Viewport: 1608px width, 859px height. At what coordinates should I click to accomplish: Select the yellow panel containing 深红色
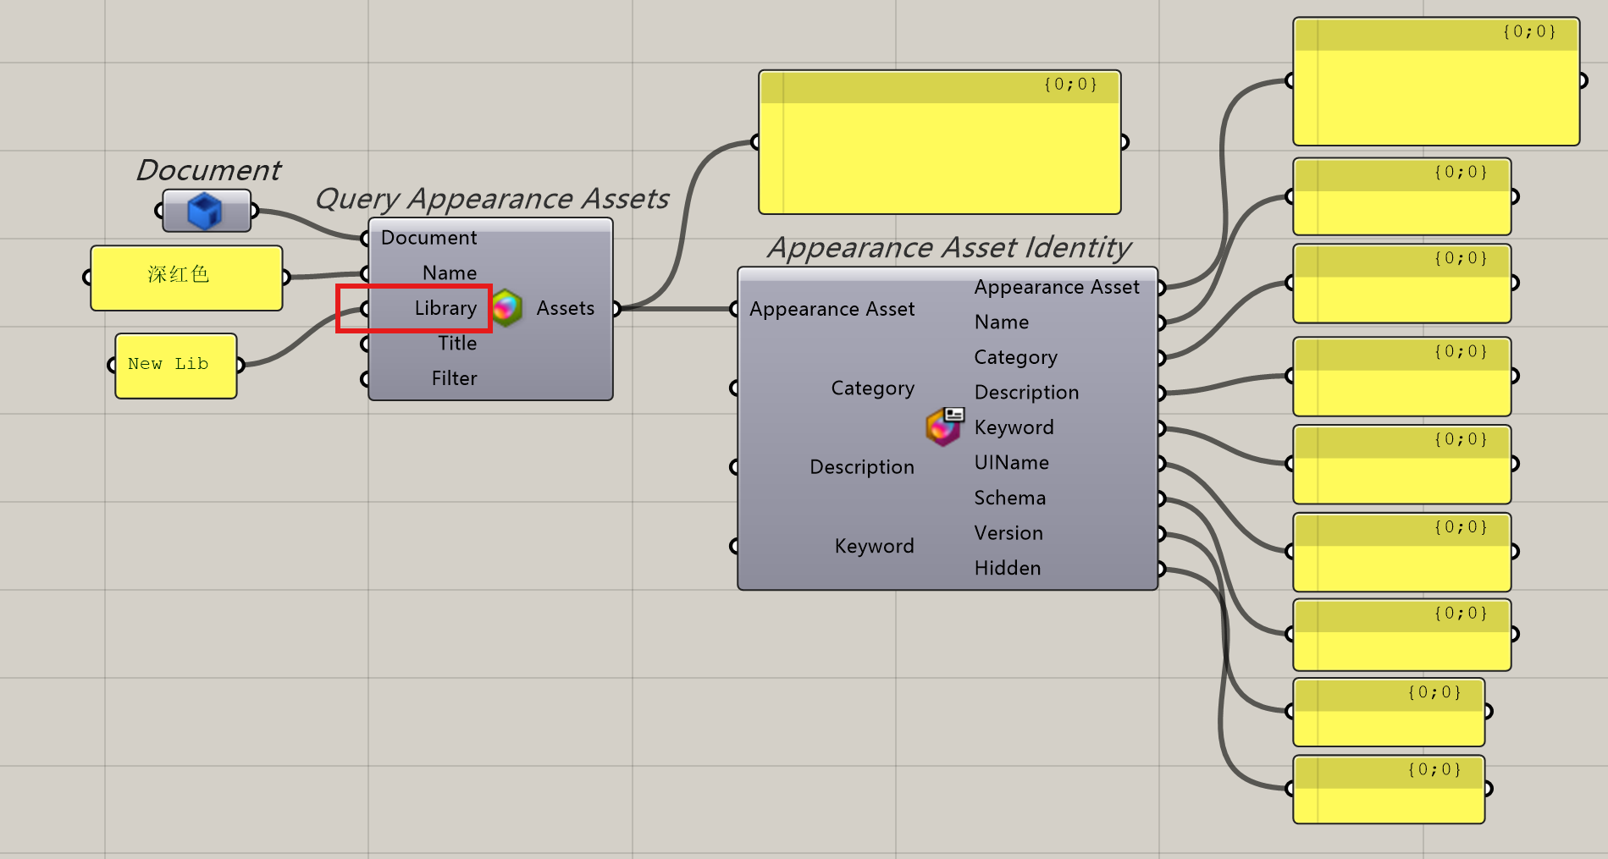[186, 278]
